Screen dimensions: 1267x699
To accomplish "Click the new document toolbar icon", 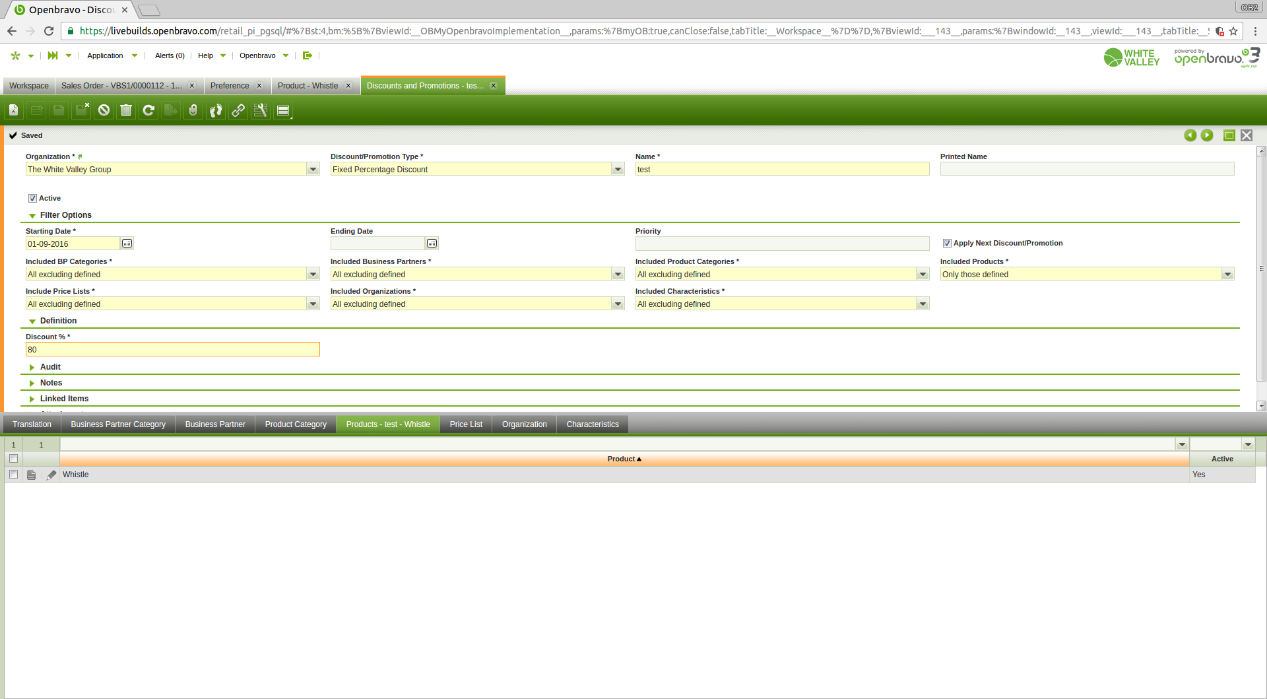I will [x=14, y=110].
